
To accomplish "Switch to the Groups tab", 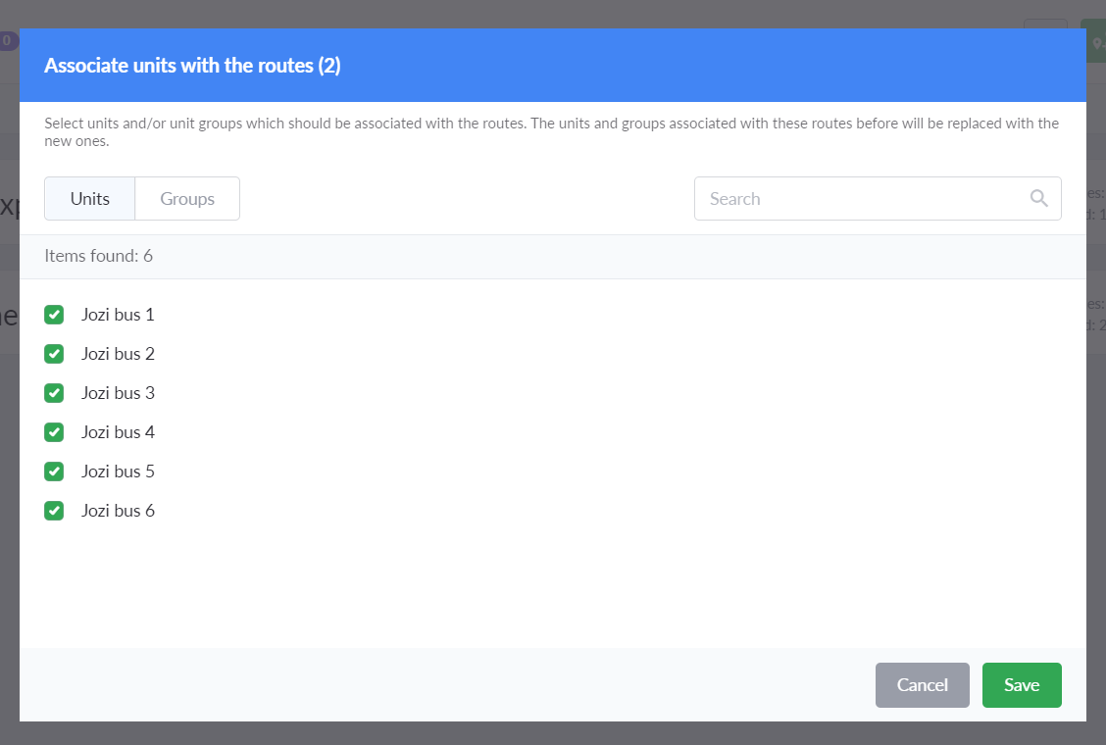I will point(187,199).
